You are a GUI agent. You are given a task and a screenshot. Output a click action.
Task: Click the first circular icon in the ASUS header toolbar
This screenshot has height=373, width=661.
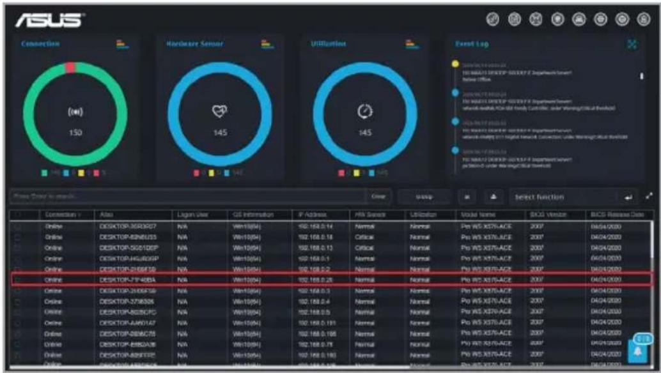pos(493,19)
